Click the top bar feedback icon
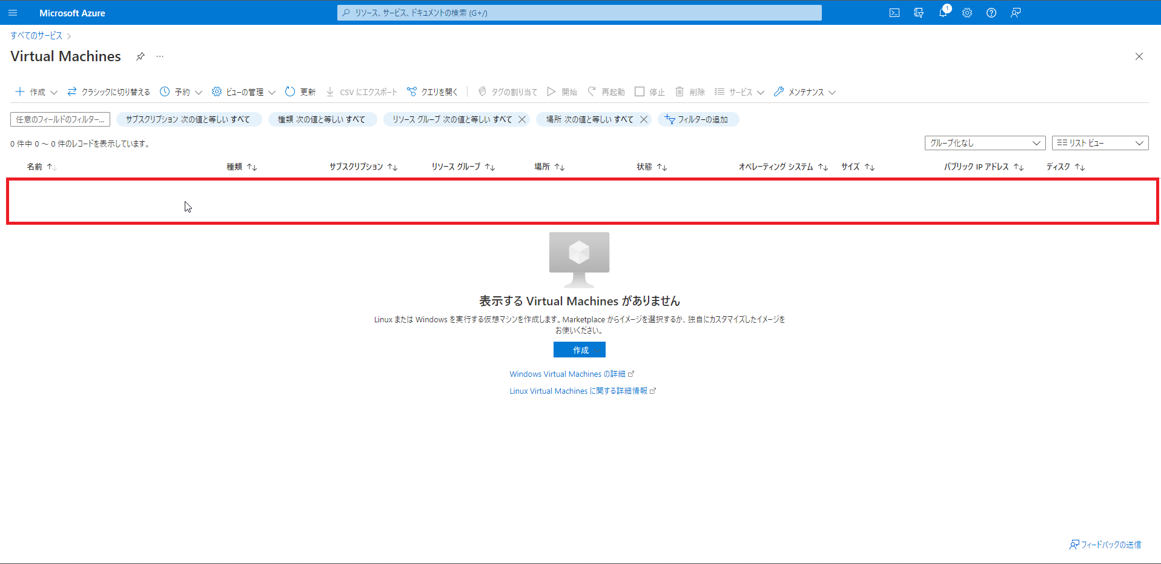Viewport: 1161px width, 564px height. click(x=1016, y=13)
